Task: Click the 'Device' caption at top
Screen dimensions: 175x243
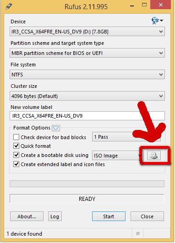Action: click(x=18, y=22)
